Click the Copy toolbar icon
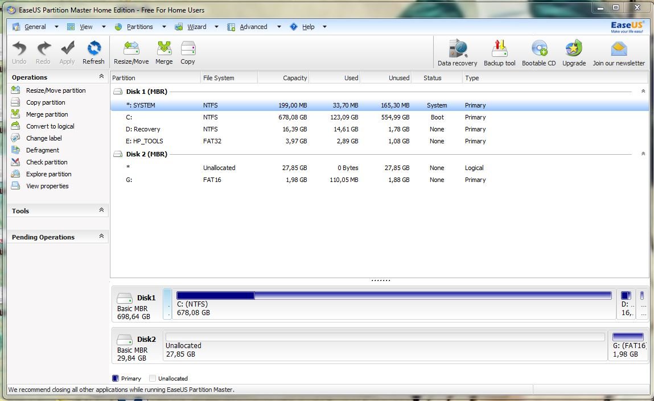The width and height of the screenshot is (654, 401). coord(188,49)
